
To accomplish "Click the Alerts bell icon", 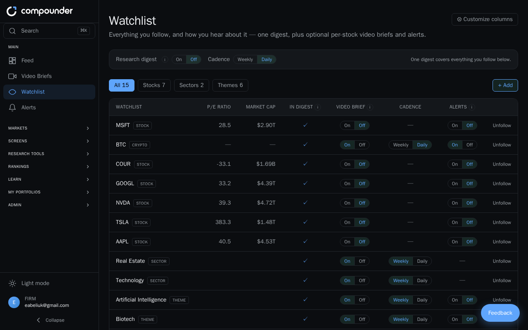I will [x=12, y=108].
